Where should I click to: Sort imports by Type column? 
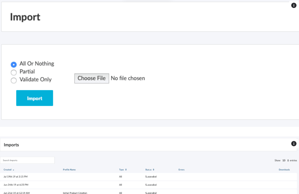[x=123, y=169]
